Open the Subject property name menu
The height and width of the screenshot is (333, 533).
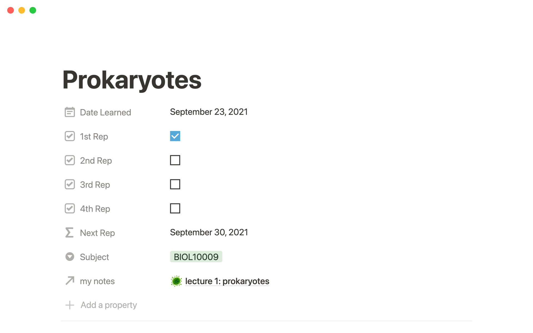(94, 257)
